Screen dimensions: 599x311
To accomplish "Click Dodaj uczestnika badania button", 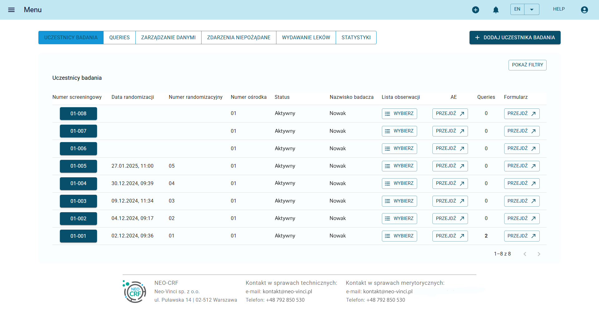I will (x=515, y=37).
